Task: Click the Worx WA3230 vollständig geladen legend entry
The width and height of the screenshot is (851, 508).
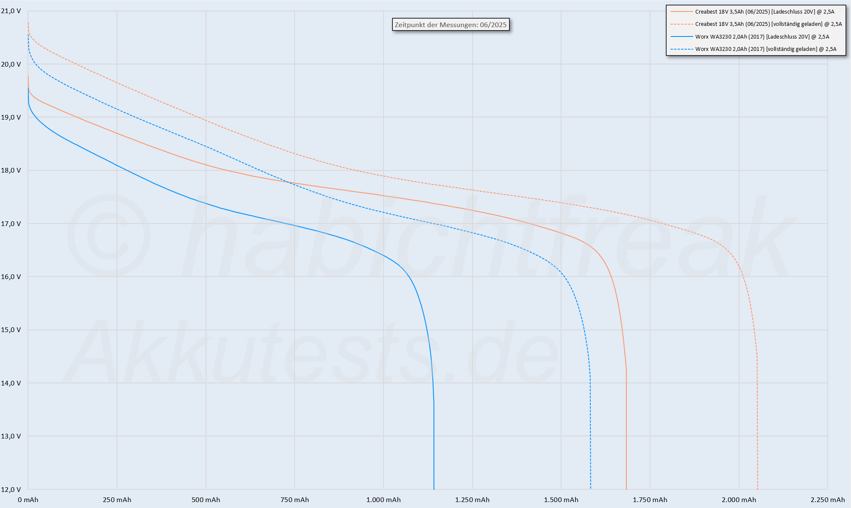Action: point(754,49)
